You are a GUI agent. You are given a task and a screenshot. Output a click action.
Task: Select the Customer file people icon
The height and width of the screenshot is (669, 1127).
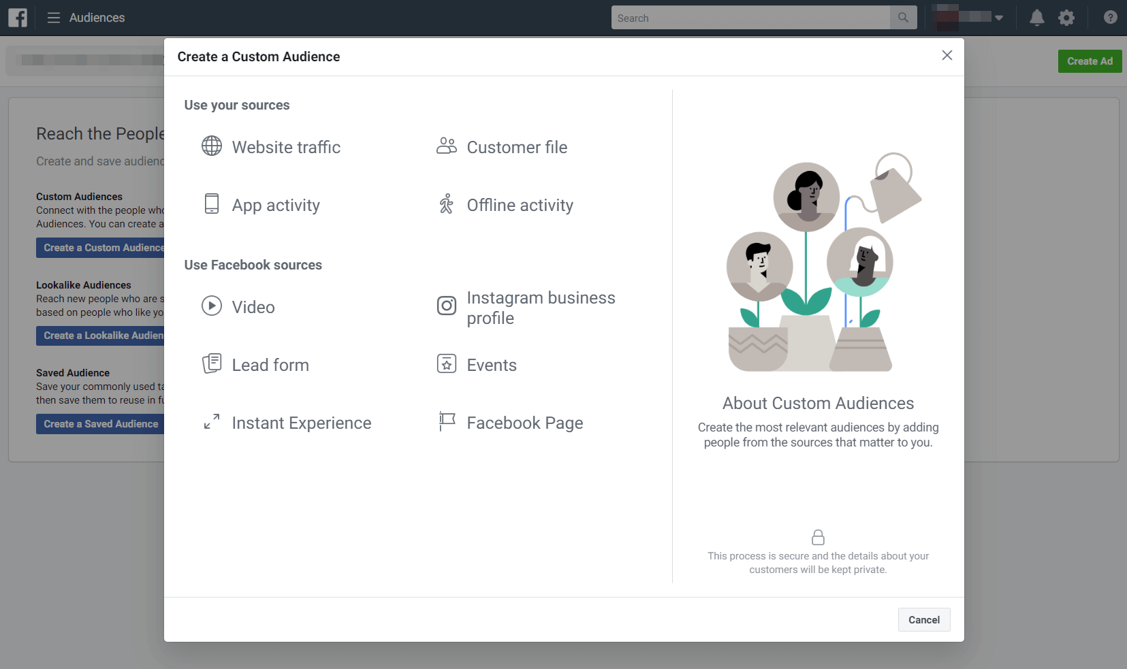[x=447, y=146]
